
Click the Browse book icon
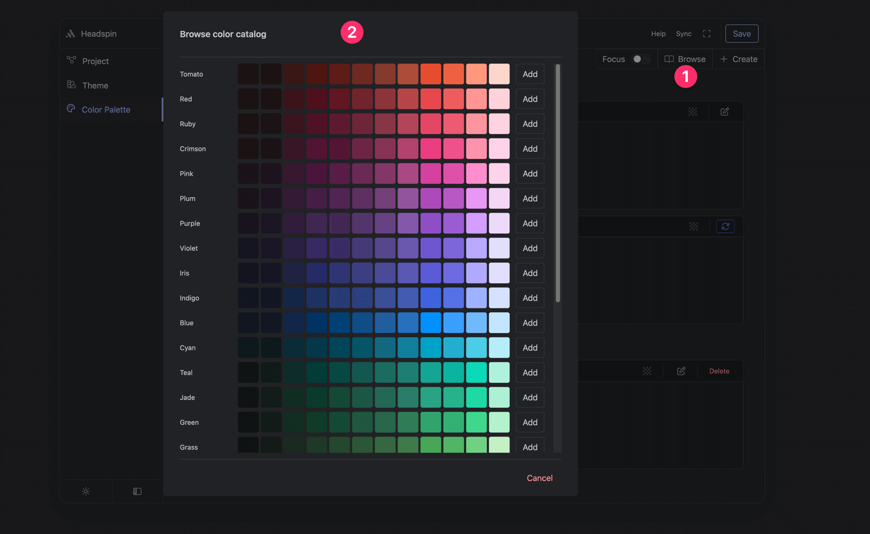coord(669,59)
